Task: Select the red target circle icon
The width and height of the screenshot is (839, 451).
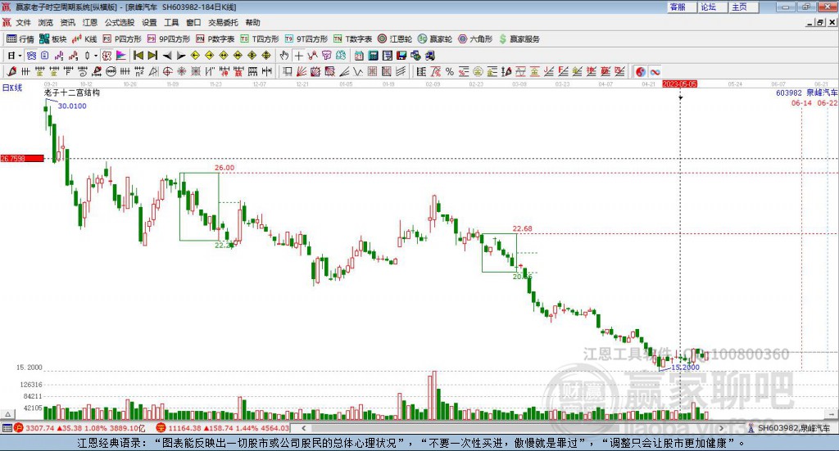Action: 167,71
